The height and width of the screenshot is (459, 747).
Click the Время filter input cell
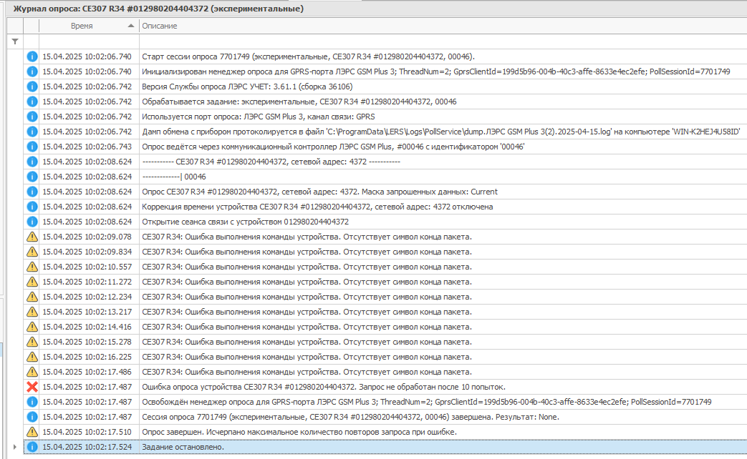[89, 41]
